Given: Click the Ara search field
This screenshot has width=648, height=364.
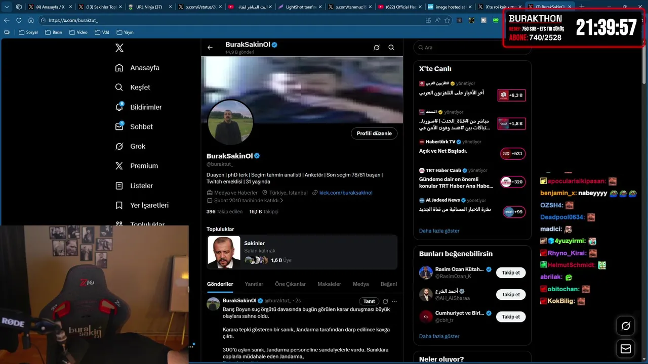Looking at the screenshot, I should click(x=472, y=48).
